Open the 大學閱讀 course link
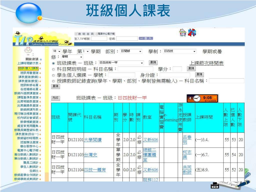 click(92, 140)
